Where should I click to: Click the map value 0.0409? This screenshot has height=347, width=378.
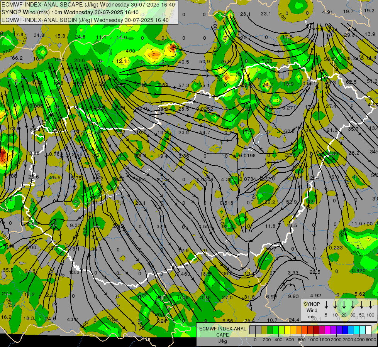pos(205,179)
